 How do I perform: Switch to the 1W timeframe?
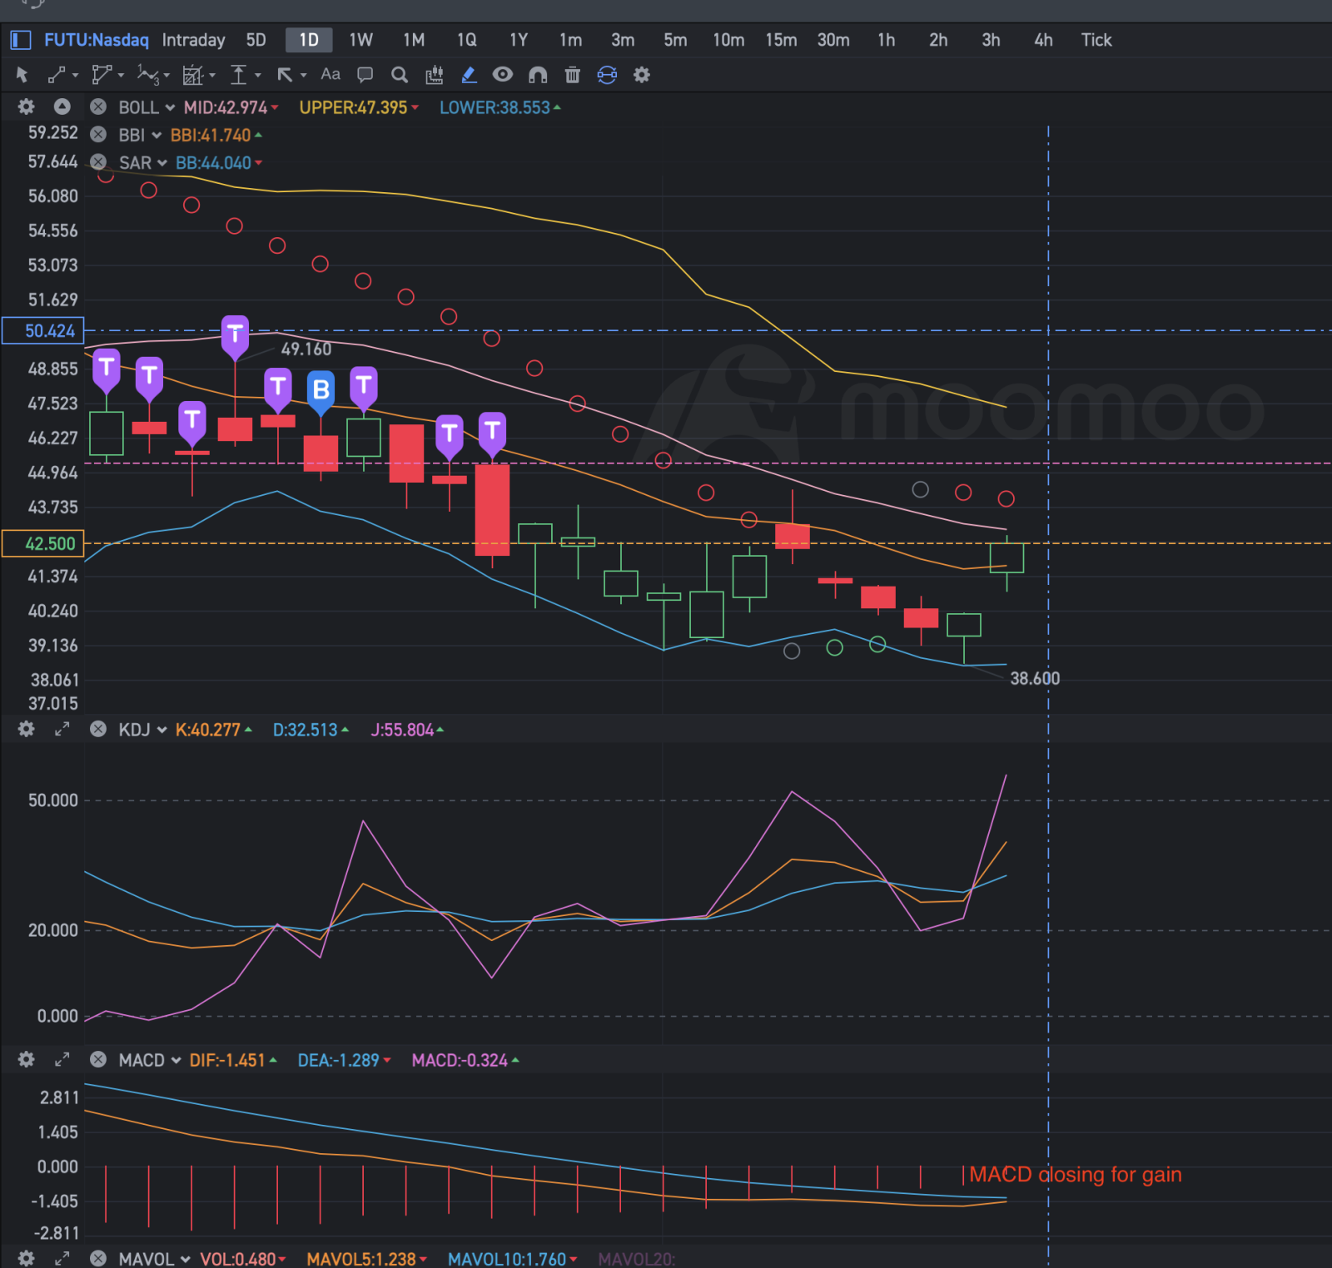click(x=361, y=40)
